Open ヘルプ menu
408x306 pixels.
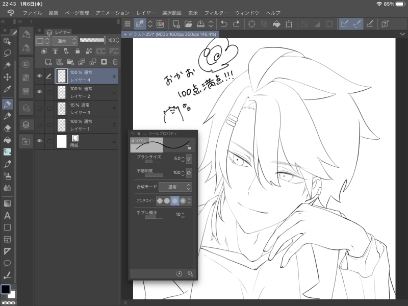[273, 13]
